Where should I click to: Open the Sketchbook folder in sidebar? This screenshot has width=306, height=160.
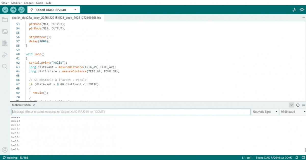coord(5,20)
